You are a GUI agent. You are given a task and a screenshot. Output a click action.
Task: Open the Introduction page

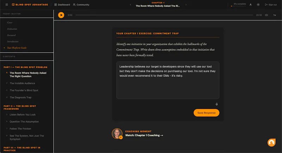coord(13,42)
